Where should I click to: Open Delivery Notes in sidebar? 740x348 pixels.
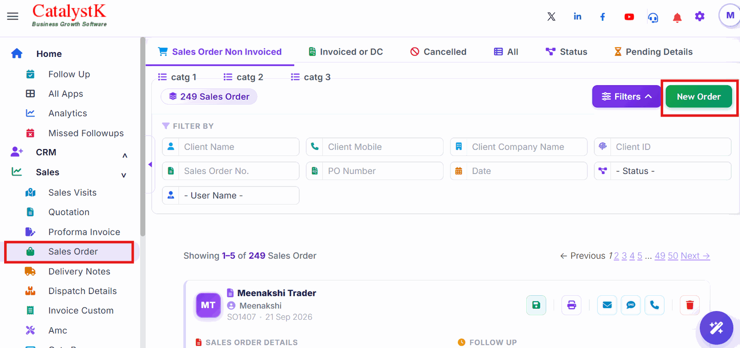[79, 272]
